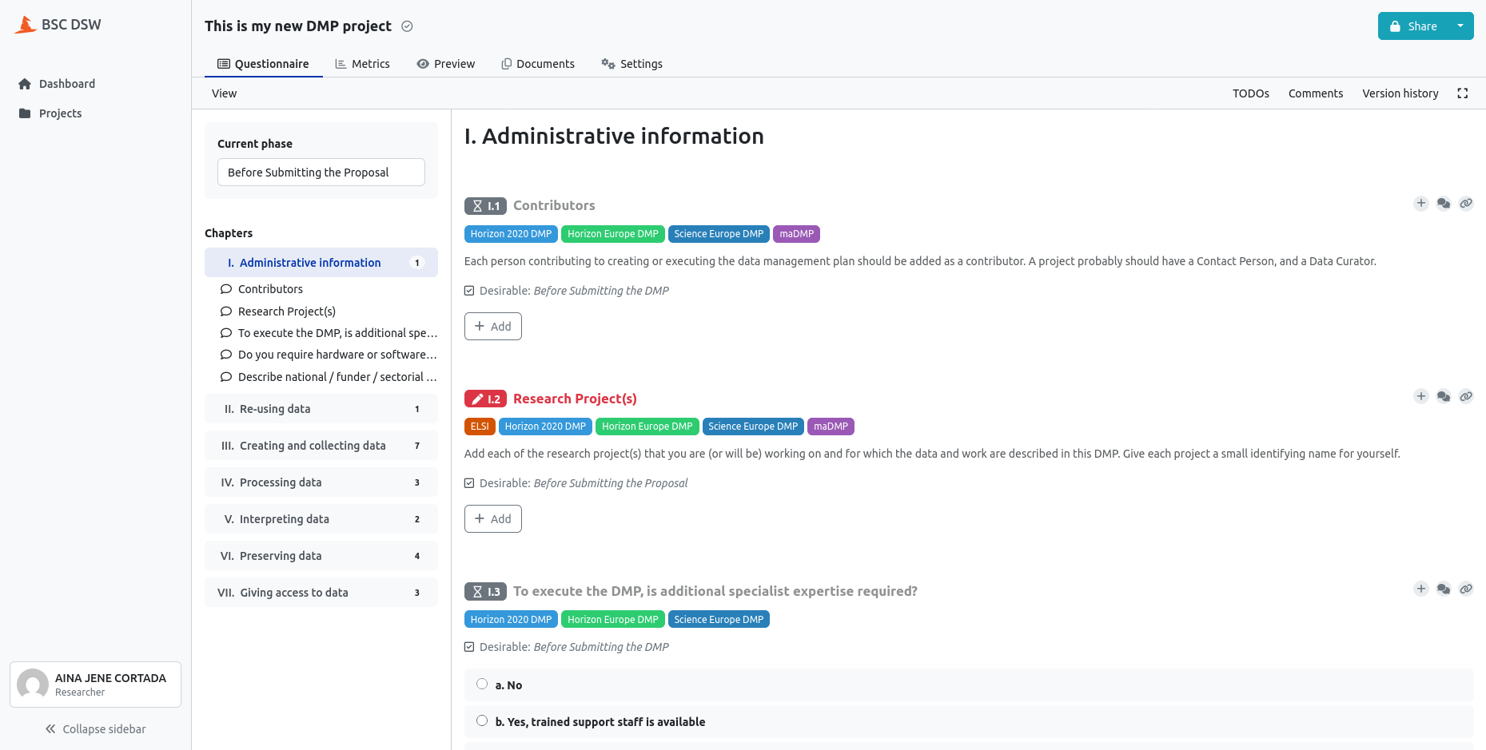Open the View menu
This screenshot has height=750, width=1486.
224,93
